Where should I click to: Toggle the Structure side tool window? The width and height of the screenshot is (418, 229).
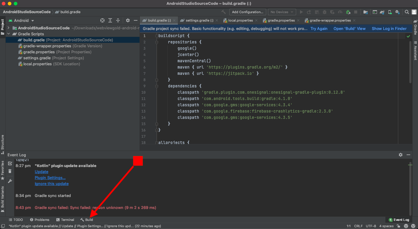point(3,144)
